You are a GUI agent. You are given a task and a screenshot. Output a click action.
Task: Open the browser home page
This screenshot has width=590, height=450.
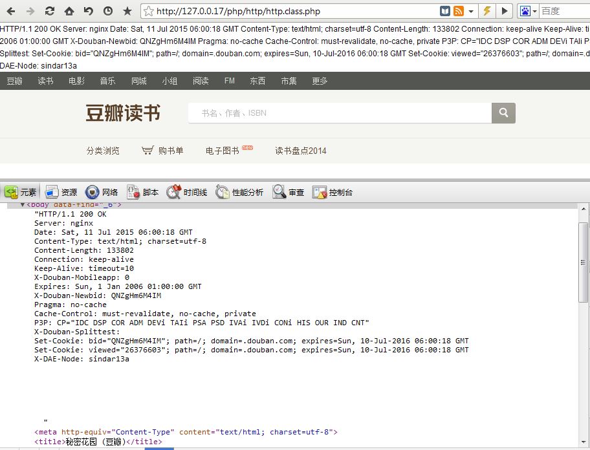pos(69,11)
